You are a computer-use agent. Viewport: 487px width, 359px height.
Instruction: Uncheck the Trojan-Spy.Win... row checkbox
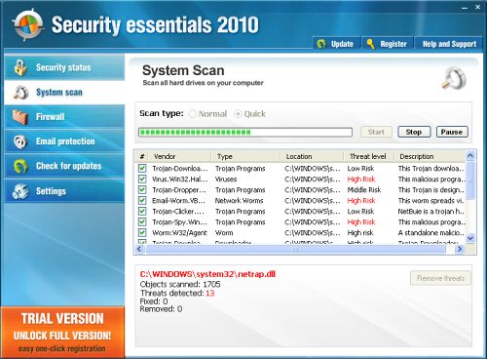coord(142,222)
